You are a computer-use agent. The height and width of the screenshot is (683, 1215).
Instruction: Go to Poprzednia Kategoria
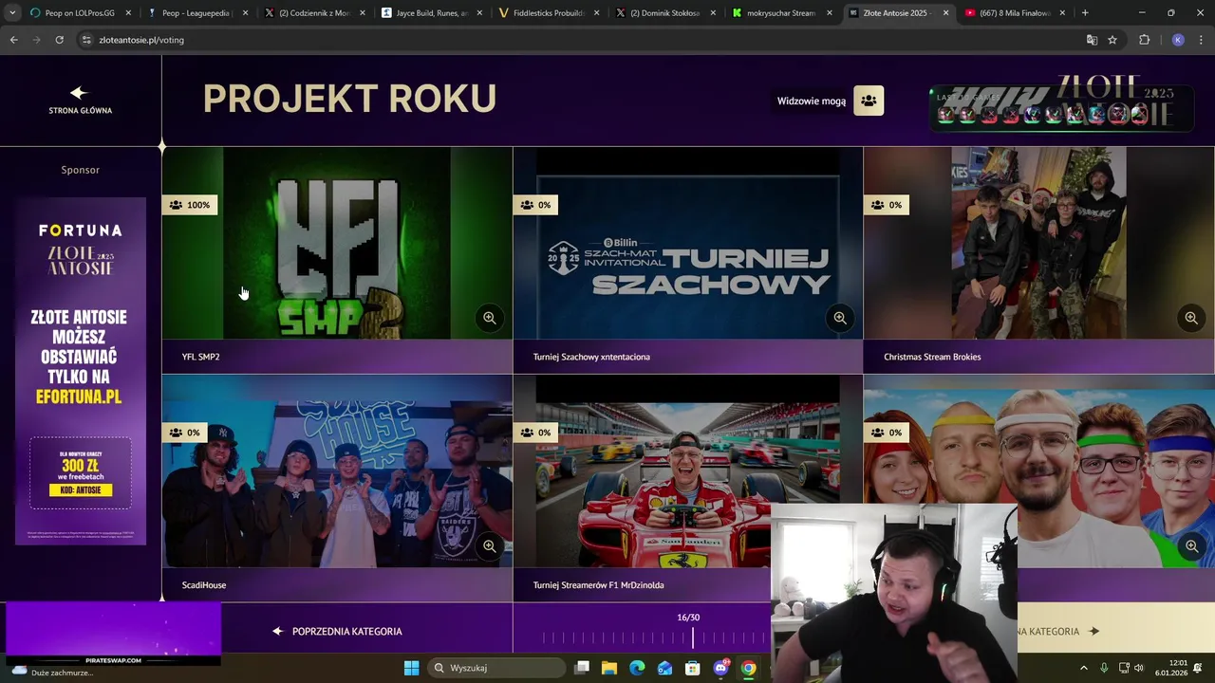tap(337, 631)
